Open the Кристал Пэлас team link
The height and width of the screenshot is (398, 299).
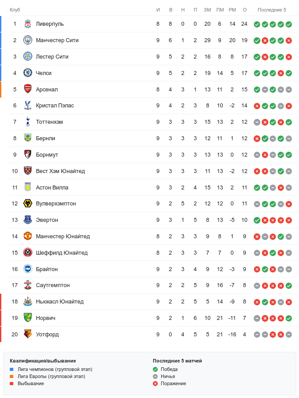55,106
